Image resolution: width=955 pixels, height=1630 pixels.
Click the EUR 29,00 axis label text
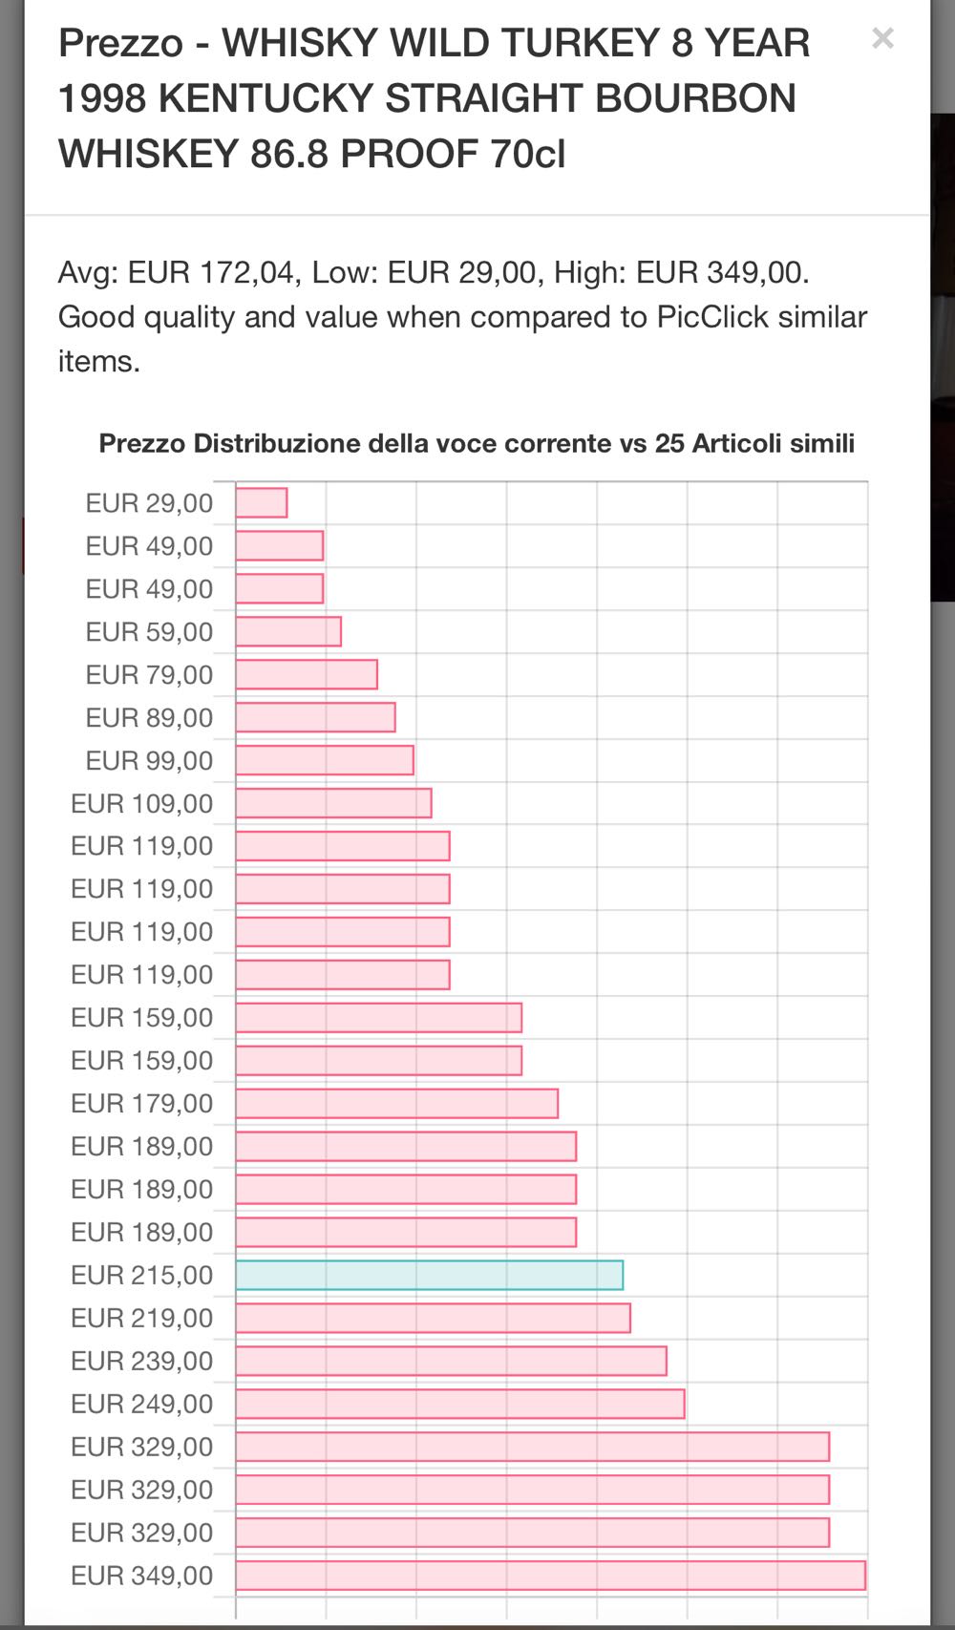click(x=149, y=503)
